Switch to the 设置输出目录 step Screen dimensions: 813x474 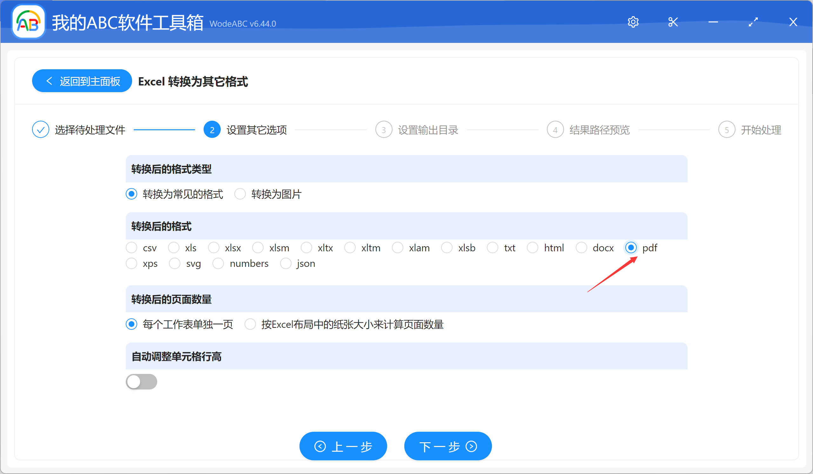428,129
